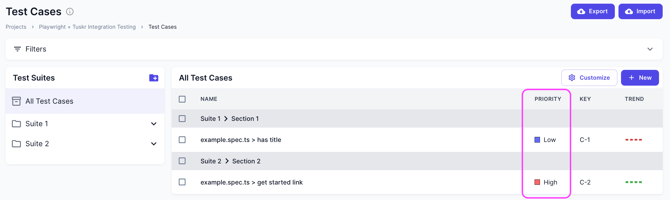Click the Suite 2 folder icon
The width and height of the screenshot is (670, 200).
[16, 144]
